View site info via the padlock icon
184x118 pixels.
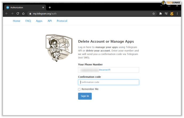coord(30,14)
